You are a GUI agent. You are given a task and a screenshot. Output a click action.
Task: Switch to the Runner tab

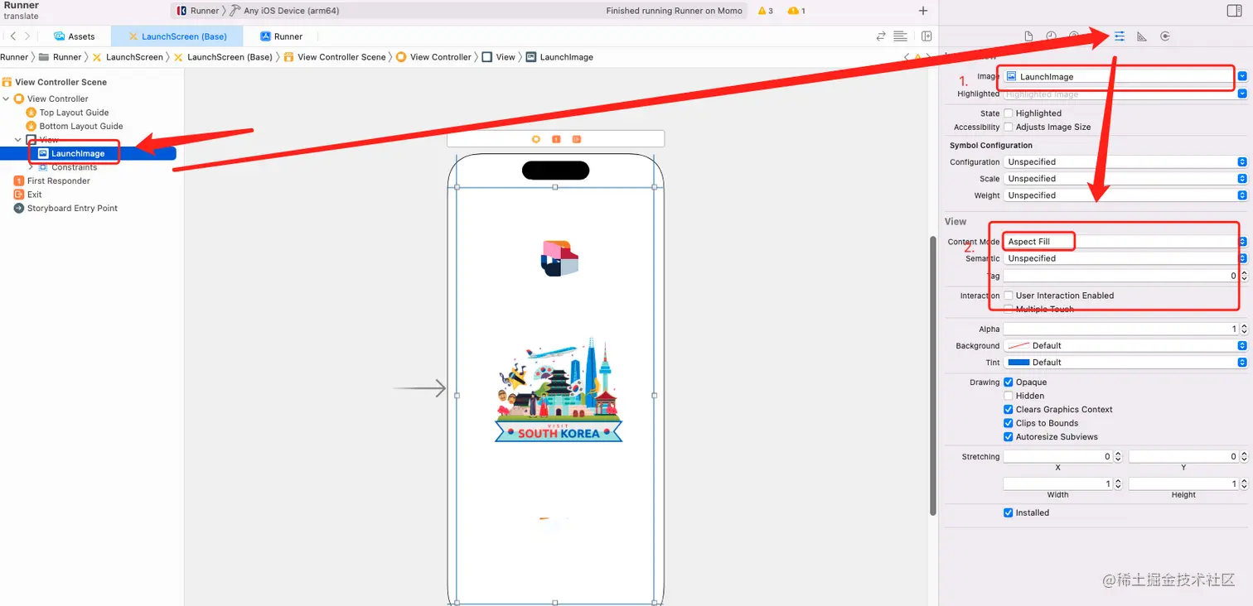click(x=281, y=36)
